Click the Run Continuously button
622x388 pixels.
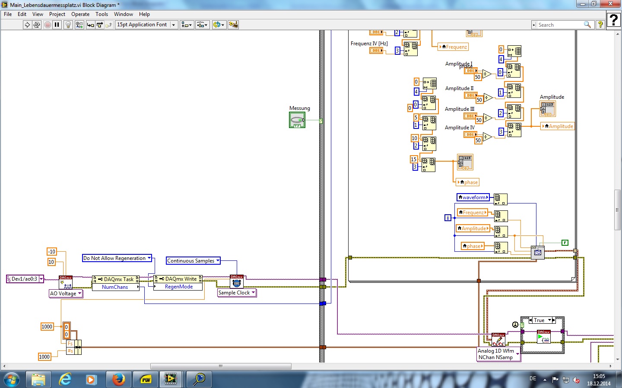tap(37, 25)
